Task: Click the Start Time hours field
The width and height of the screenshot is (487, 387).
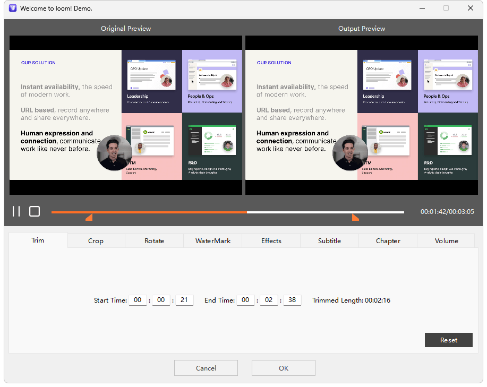Action: 138,300
